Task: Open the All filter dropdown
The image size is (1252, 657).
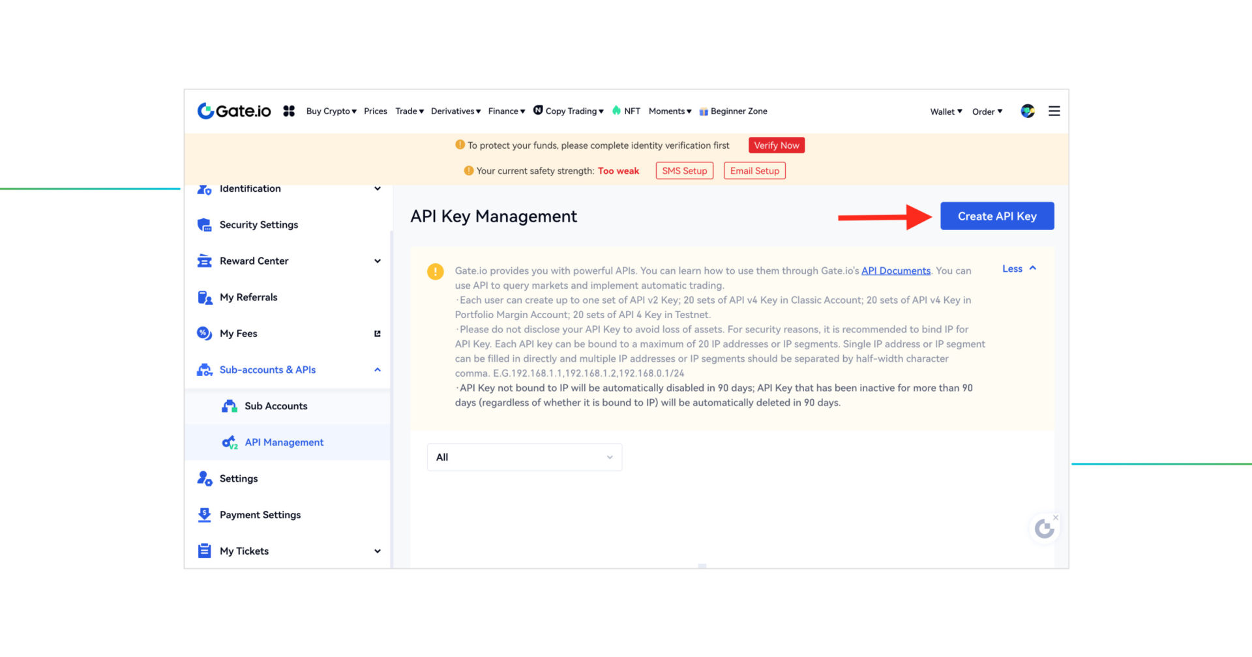Action: click(524, 458)
